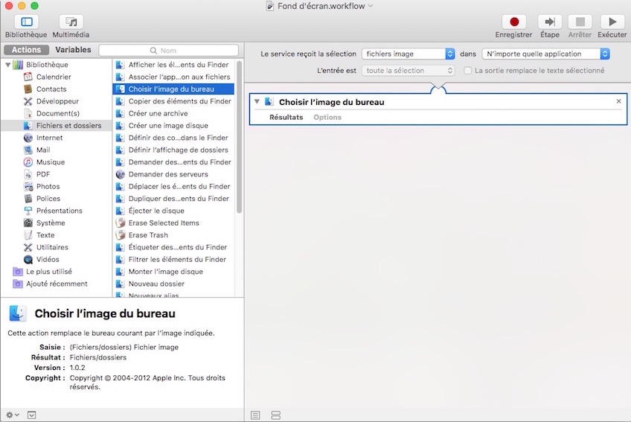Open the Fond d'écran.workflow title menu

[371, 6]
